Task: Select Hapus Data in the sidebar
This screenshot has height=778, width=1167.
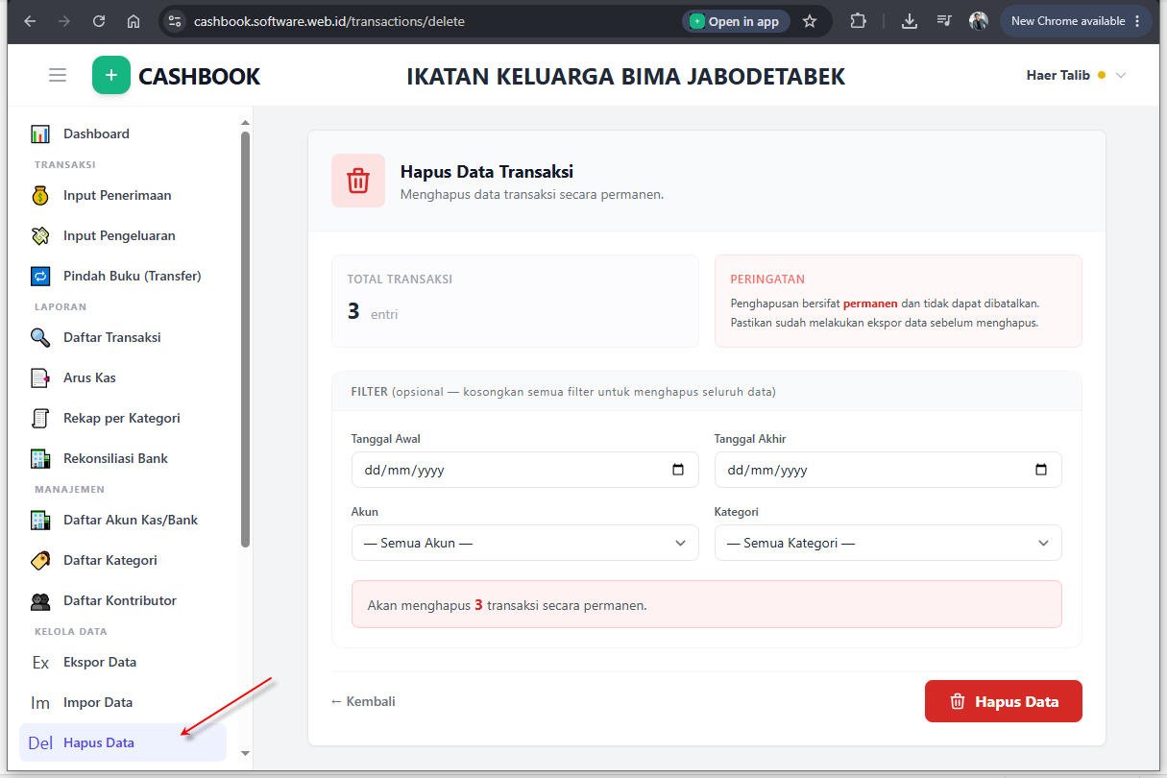Action: [x=123, y=743]
